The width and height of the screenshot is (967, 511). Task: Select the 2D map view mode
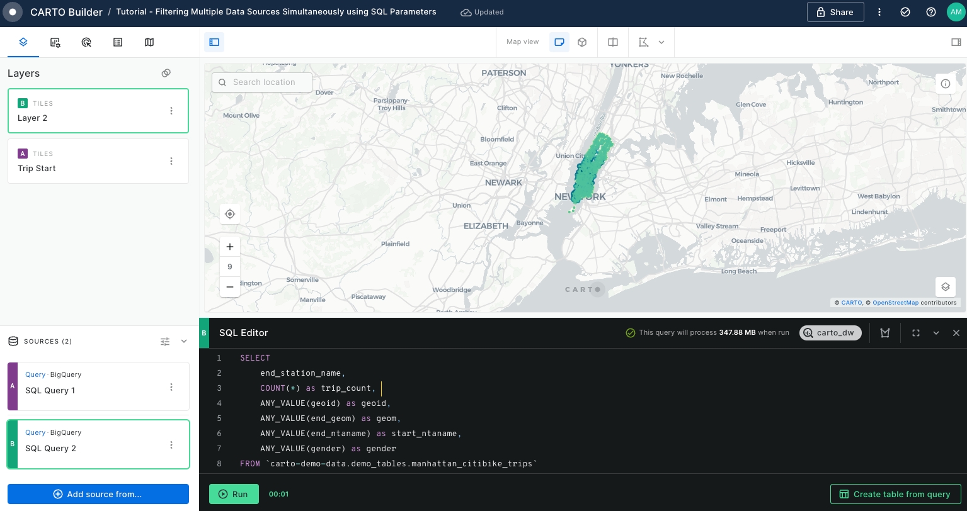(559, 42)
